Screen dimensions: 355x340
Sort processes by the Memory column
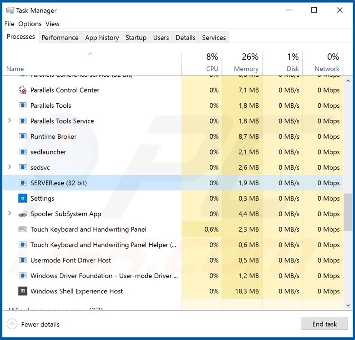[242, 63]
